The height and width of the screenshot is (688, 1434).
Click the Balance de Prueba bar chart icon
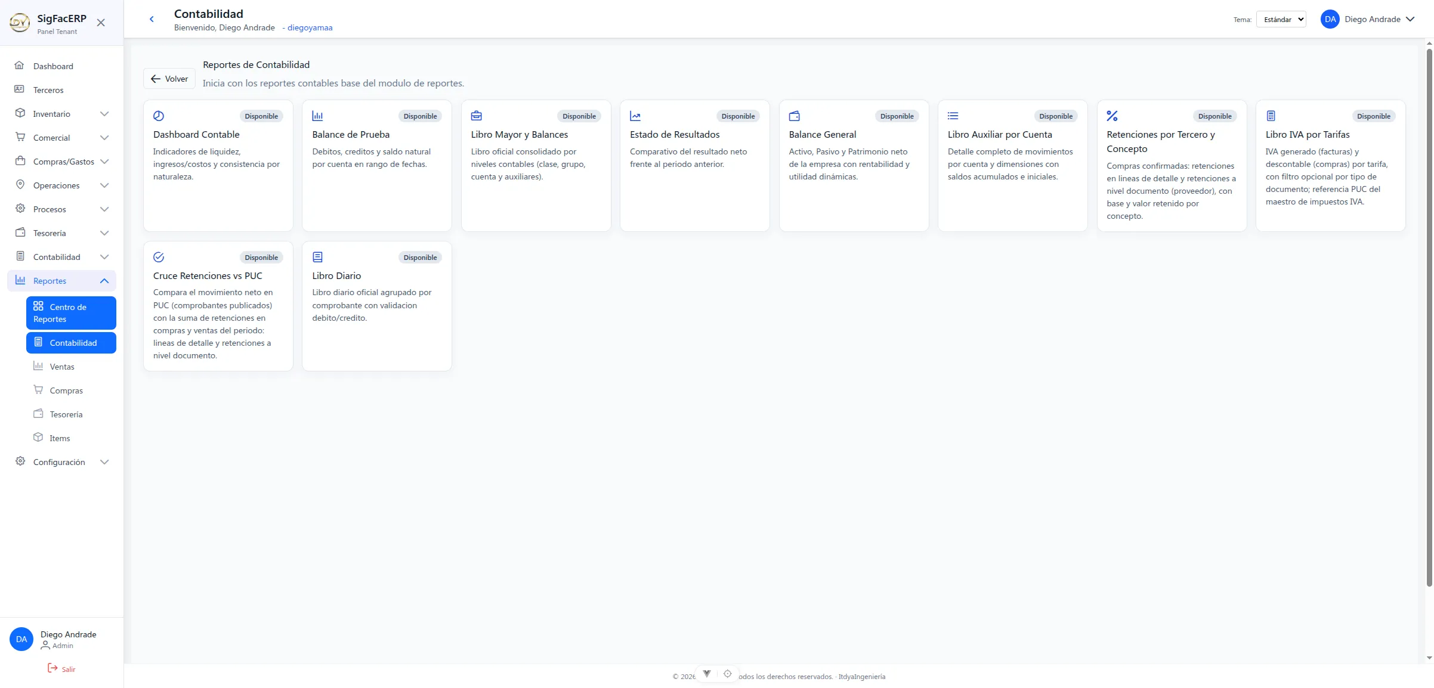pyautogui.click(x=317, y=116)
